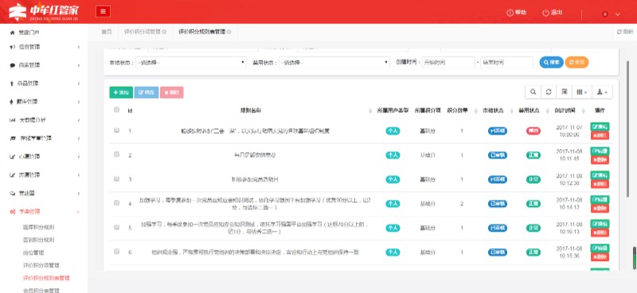The image size is (637, 293).
Task: Open 评价积分项管理 in the sidebar submenu
Action: point(41,265)
